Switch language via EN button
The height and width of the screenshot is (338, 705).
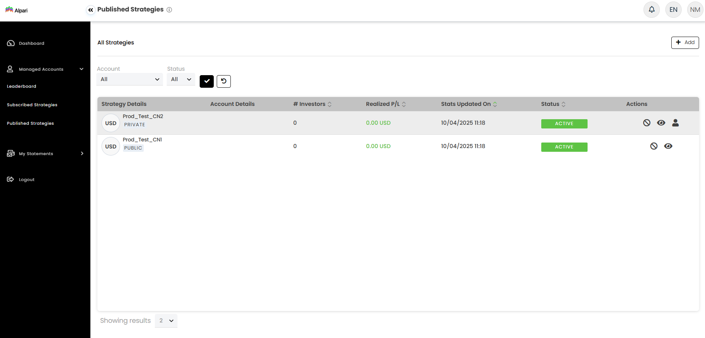tap(674, 10)
